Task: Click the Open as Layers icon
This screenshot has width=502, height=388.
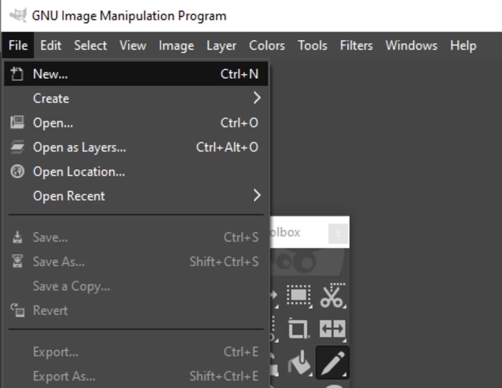Action: (x=17, y=147)
